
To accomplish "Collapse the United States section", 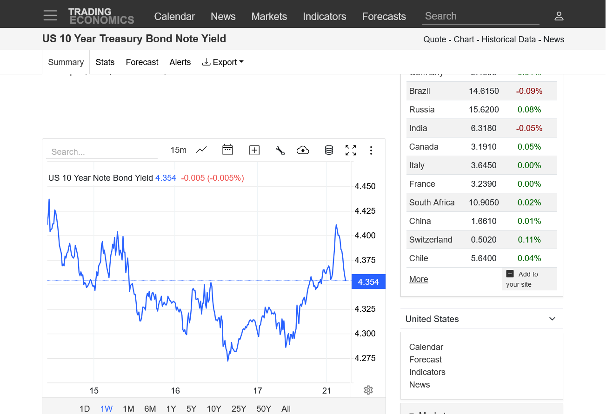I will (552, 319).
